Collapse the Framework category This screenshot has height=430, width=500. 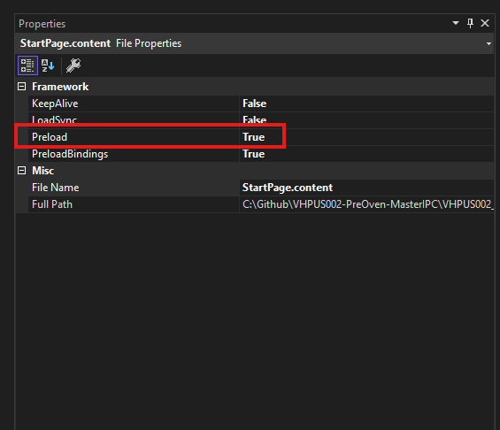tap(22, 87)
